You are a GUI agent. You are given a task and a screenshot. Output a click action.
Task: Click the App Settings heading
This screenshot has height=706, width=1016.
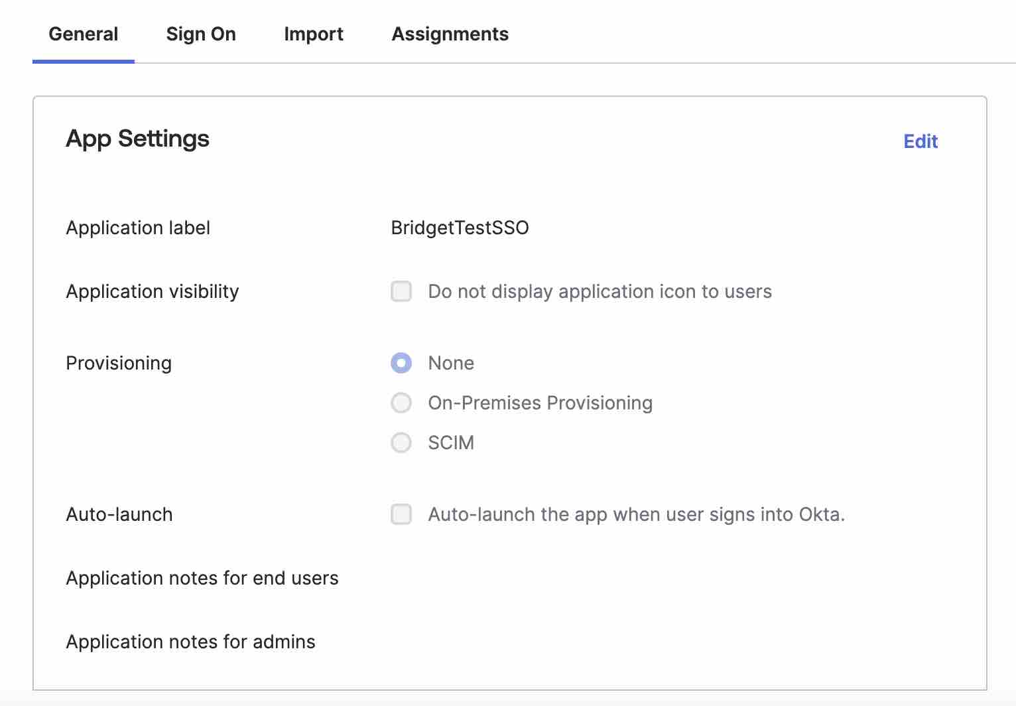tap(137, 139)
